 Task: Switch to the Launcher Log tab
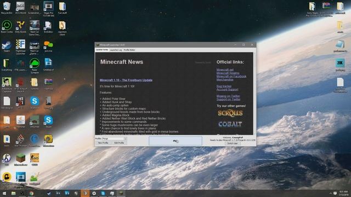[116, 50]
